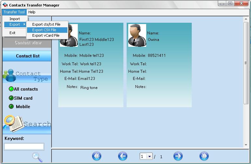Click the magnifier search icon below Keyword
This screenshot has width=251, height=164.
tap(37, 157)
